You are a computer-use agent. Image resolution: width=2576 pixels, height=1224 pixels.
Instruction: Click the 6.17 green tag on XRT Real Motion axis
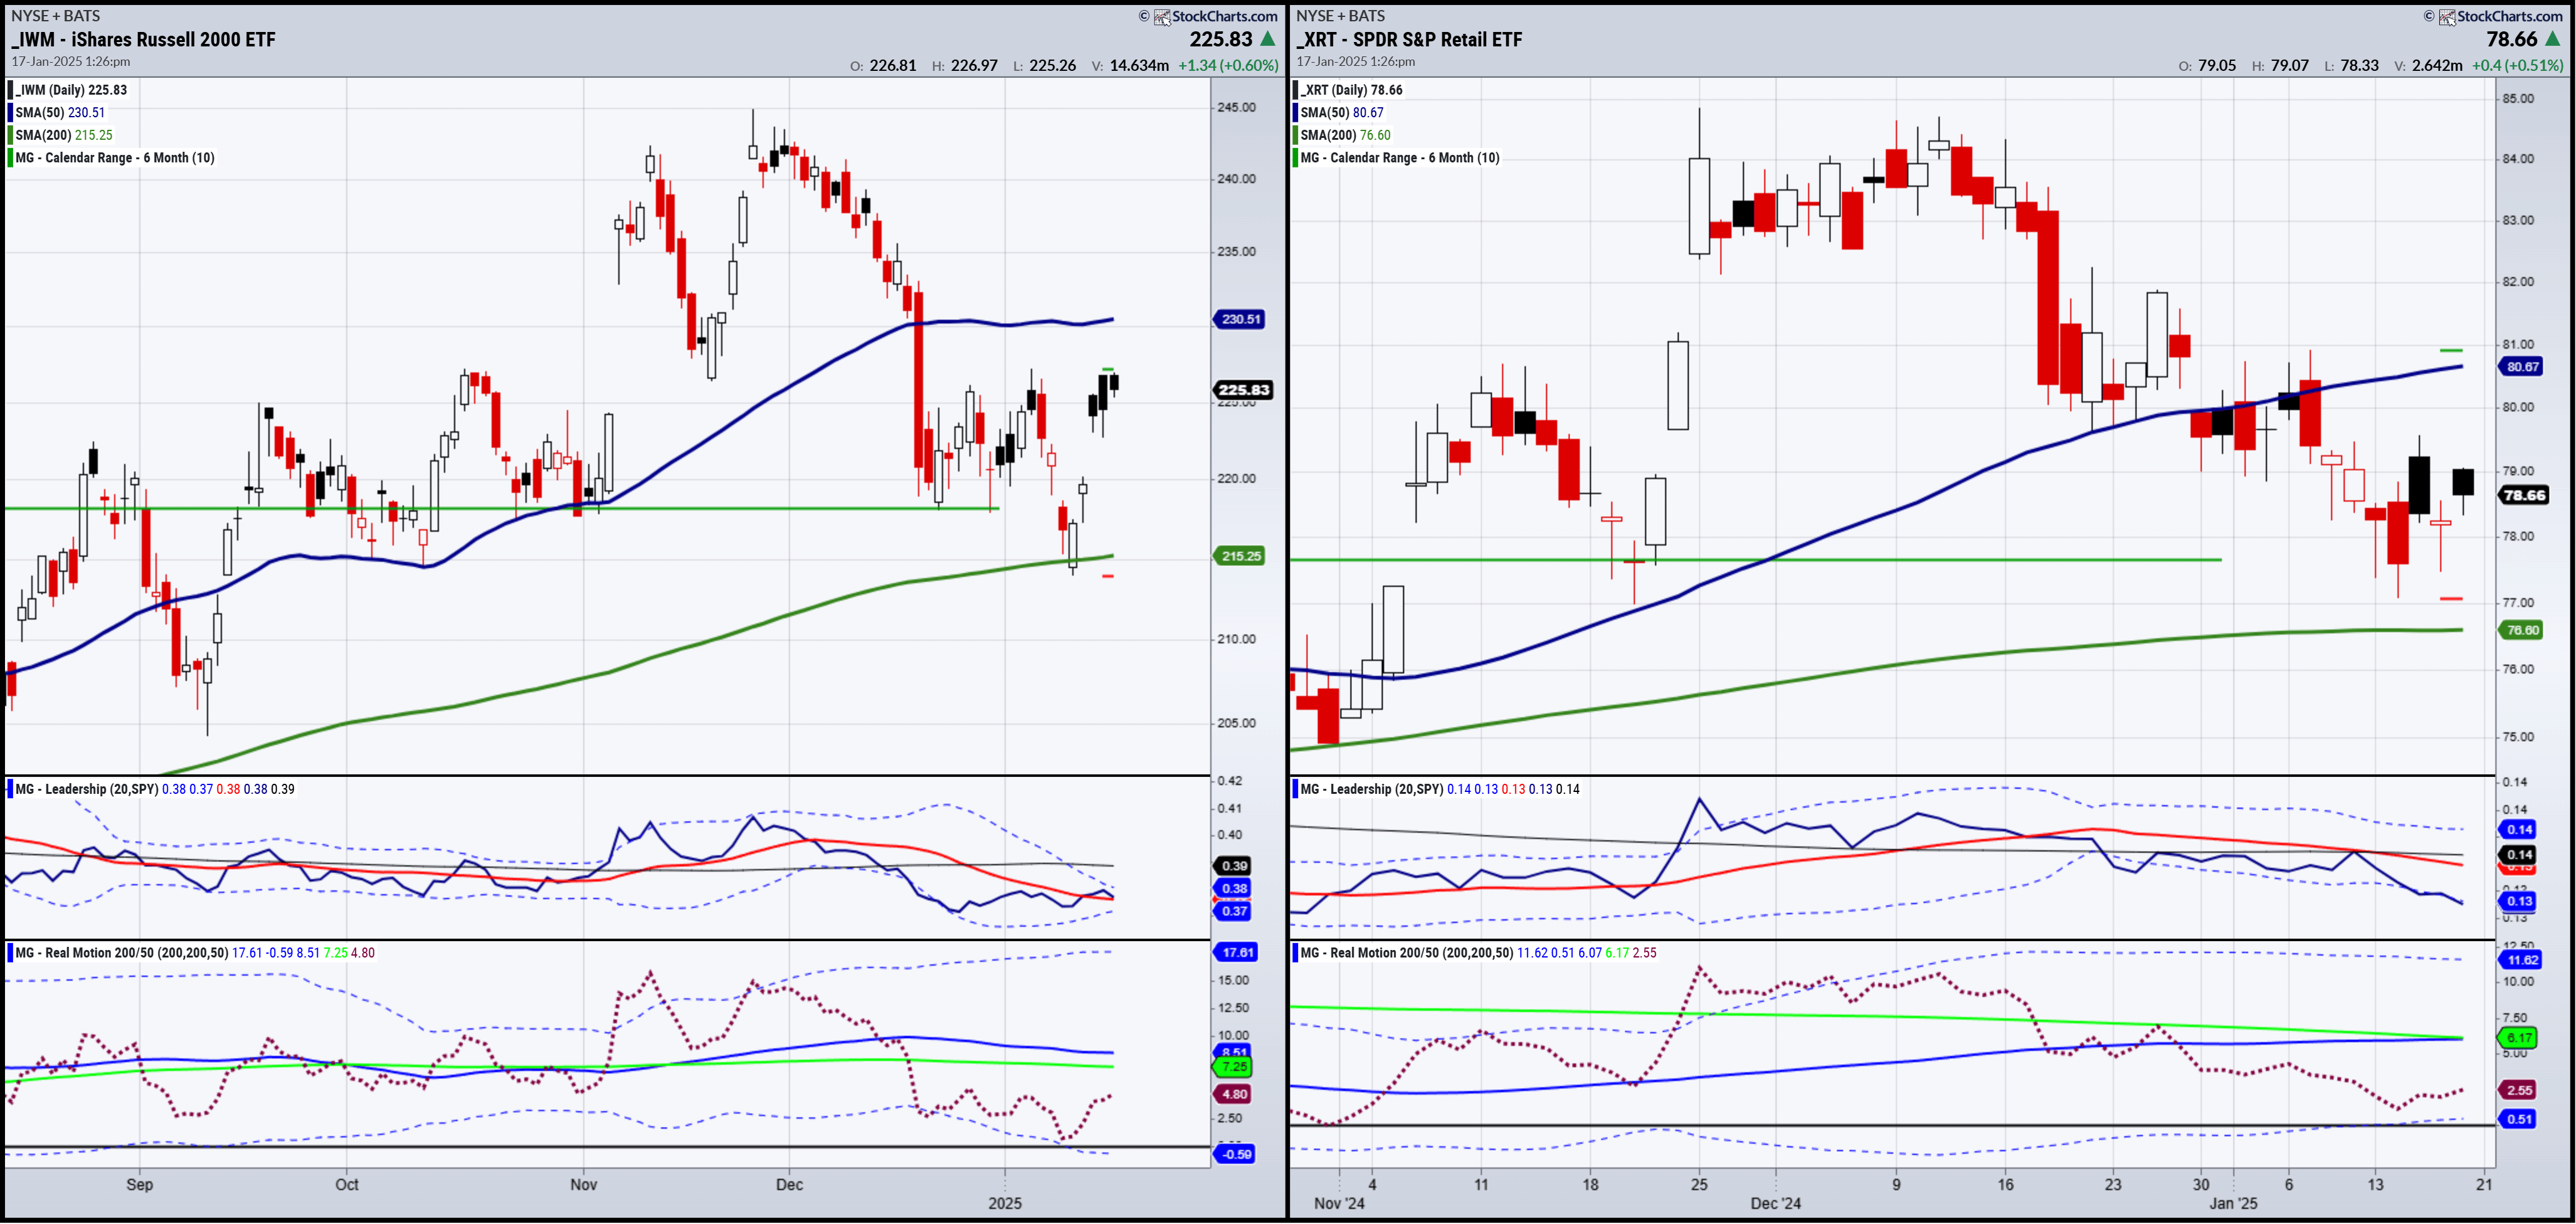[2519, 1038]
